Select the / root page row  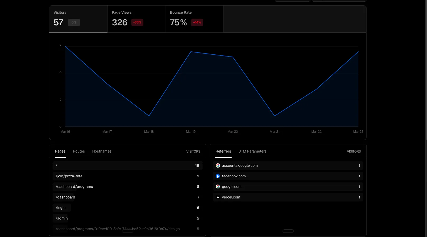(128, 165)
